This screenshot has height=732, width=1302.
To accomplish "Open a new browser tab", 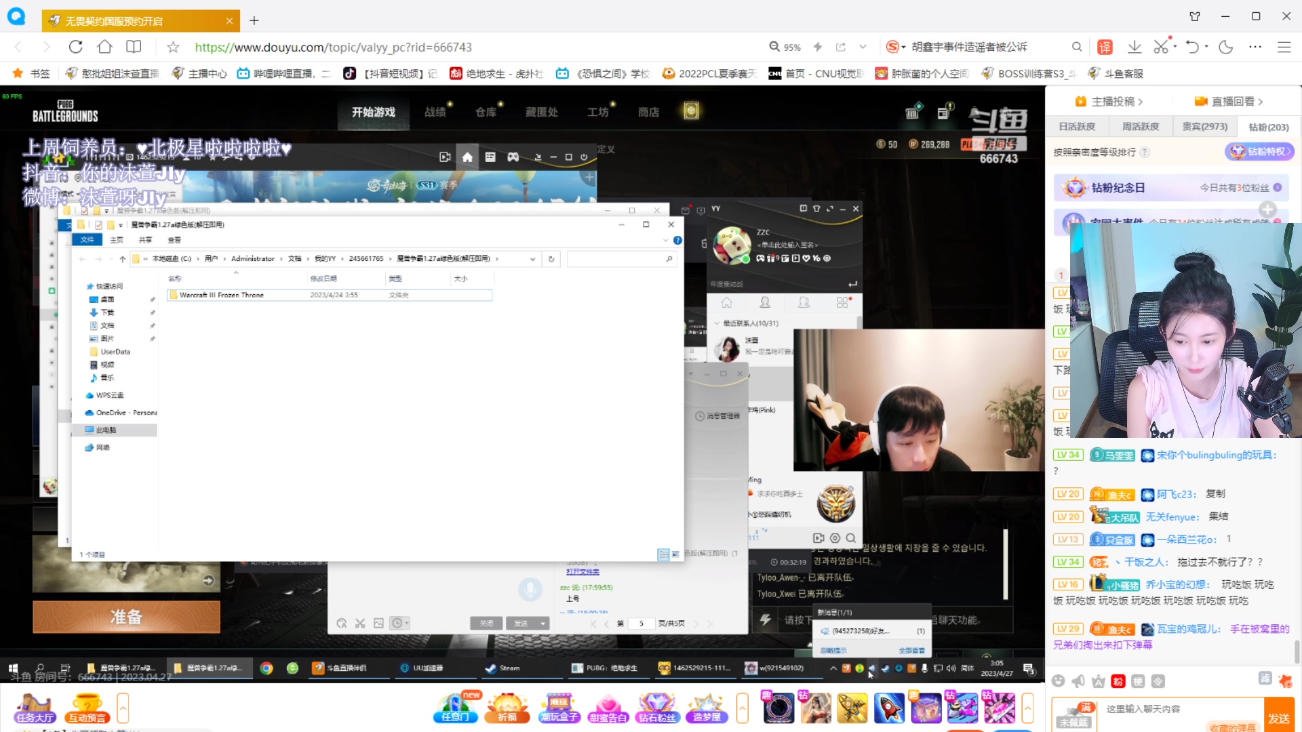I will [x=254, y=20].
